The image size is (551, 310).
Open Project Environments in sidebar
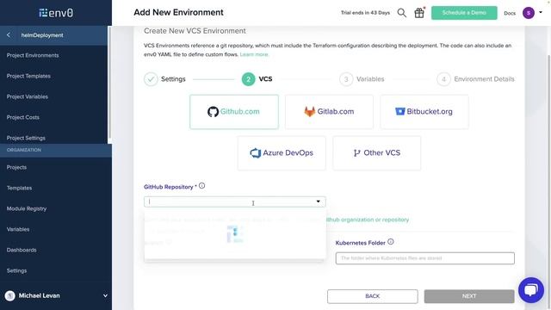click(33, 55)
